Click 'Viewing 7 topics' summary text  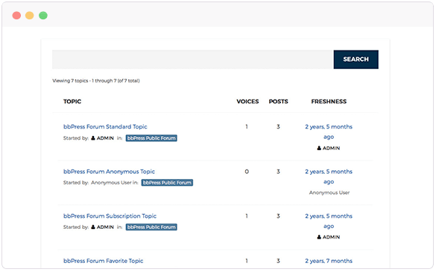tap(96, 81)
